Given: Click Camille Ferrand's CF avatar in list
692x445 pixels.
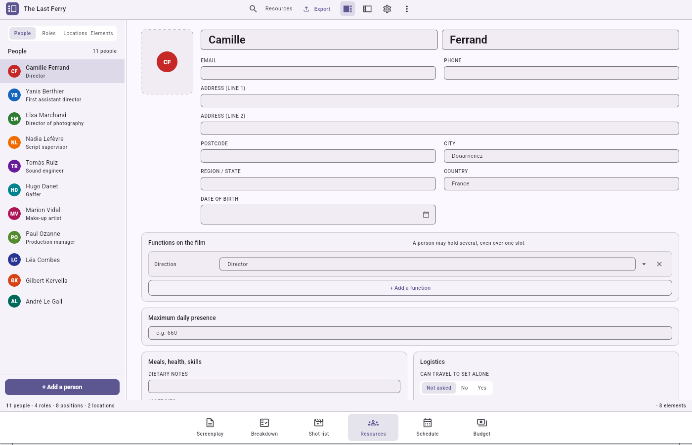Looking at the screenshot, I should 14,71.
